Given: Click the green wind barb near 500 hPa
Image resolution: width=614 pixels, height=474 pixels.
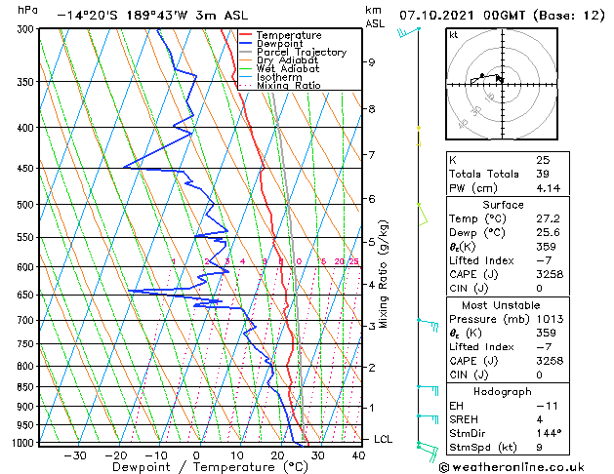Looking at the screenshot, I should click(422, 215).
